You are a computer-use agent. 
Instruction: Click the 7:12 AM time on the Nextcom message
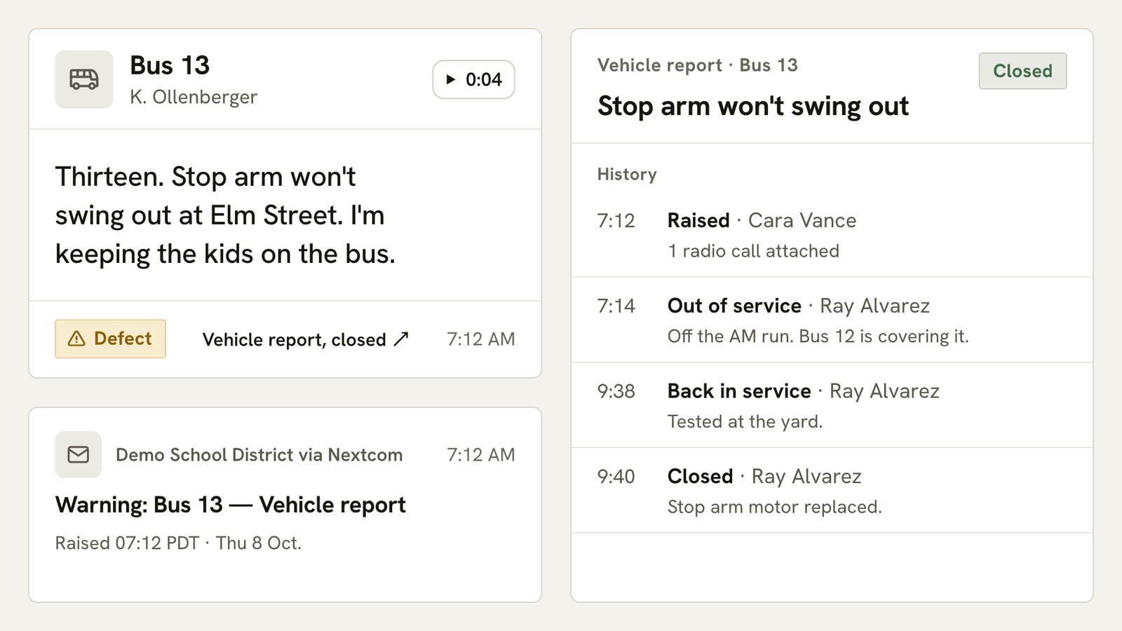coord(481,455)
